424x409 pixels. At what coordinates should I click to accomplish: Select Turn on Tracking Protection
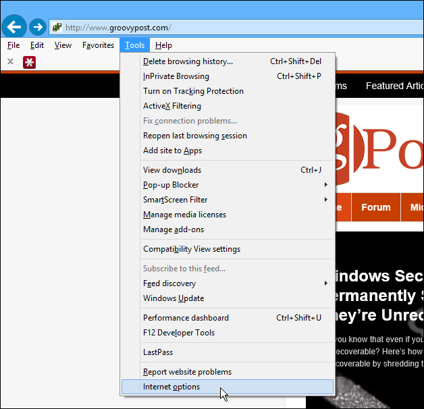coord(228,91)
